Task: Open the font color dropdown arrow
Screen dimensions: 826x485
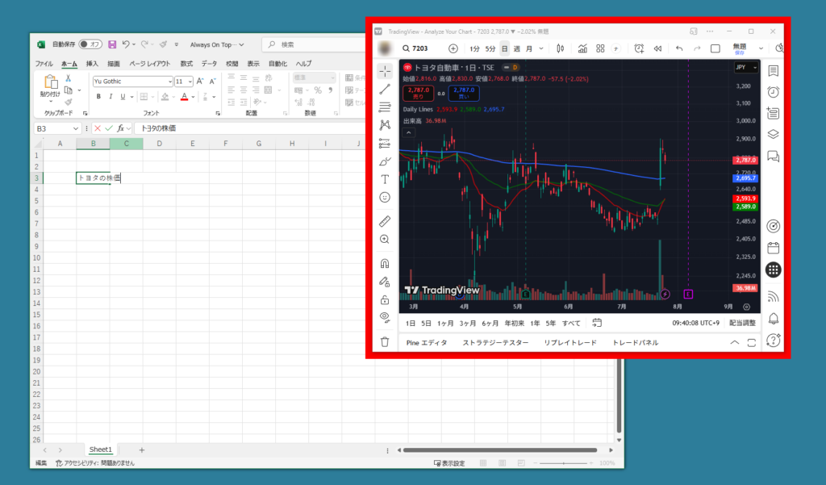Action: [194, 97]
